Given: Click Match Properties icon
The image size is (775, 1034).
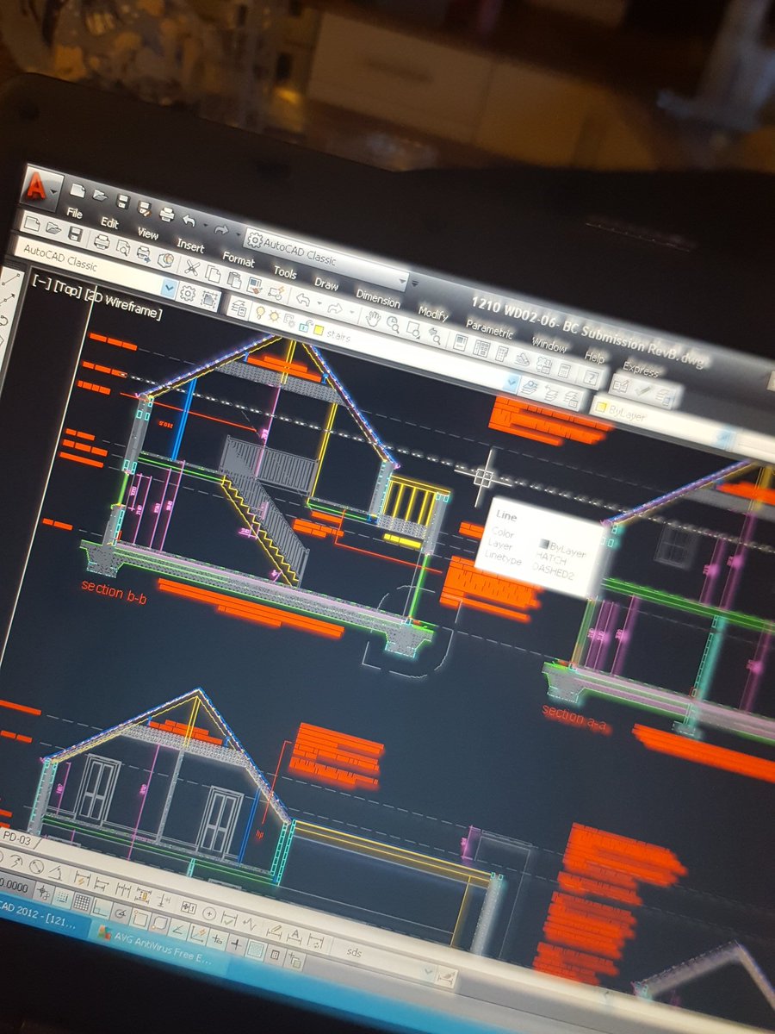Looking at the screenshot, I should 255,286.
